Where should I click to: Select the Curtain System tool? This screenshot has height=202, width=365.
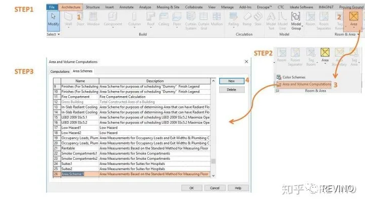pos(191,21)
